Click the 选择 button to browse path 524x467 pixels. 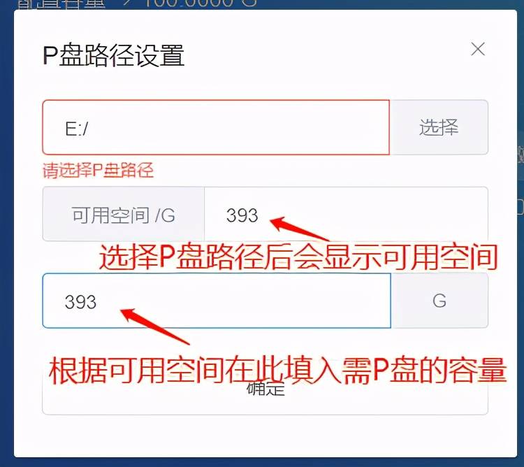(439, 127)
